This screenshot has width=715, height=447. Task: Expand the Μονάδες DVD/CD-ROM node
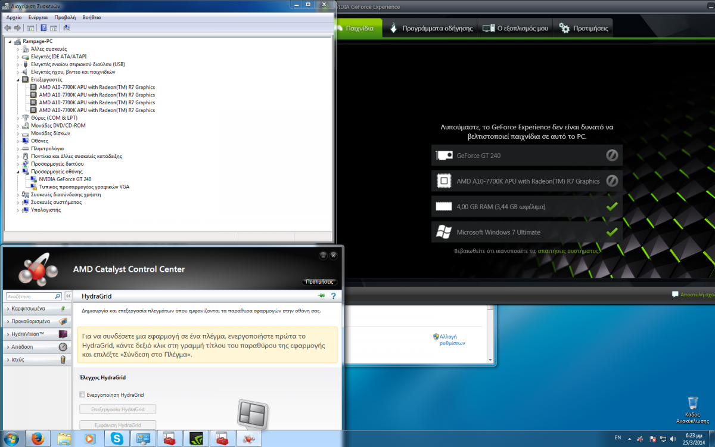point(18,126)
